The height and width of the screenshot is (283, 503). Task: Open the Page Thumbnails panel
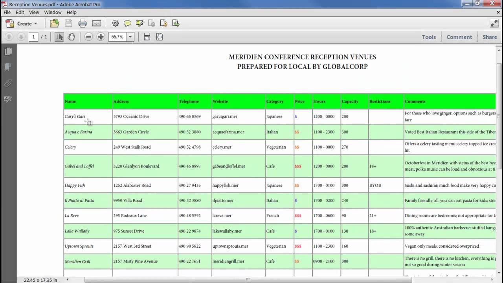click(8, 51)
